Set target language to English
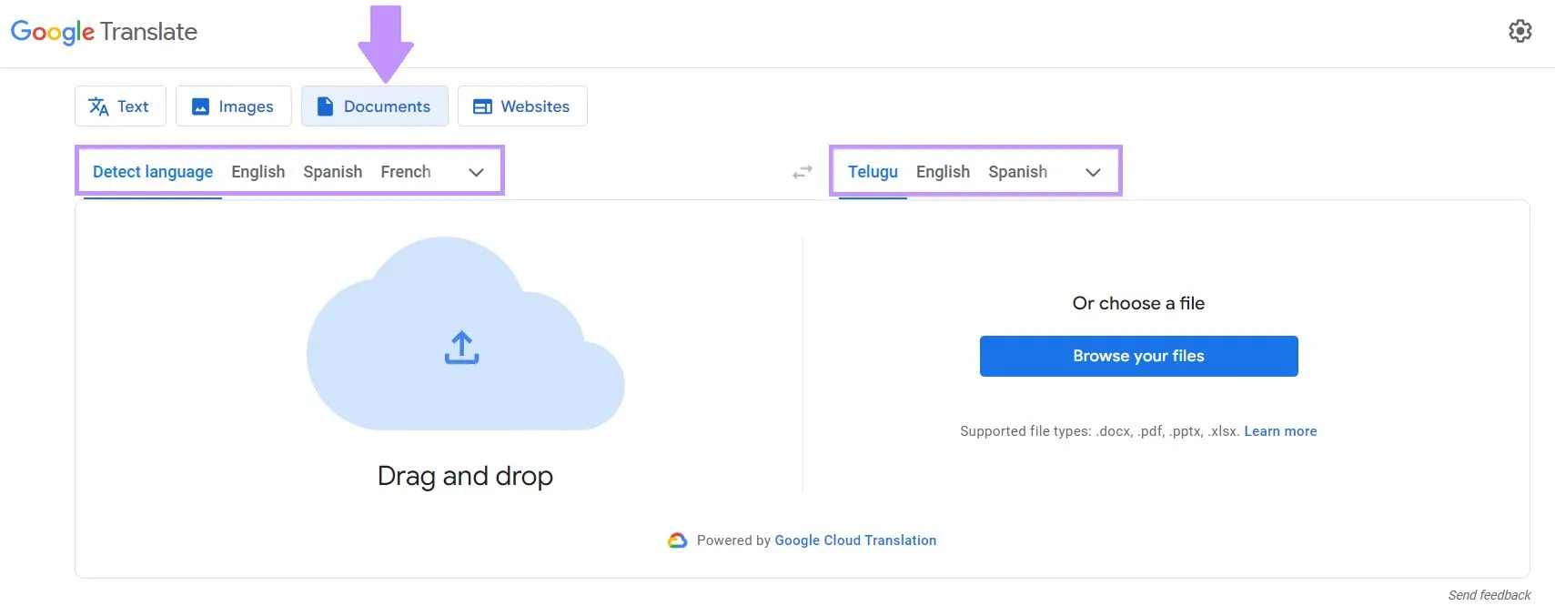The image size is (1555, 616). (943, 172)
